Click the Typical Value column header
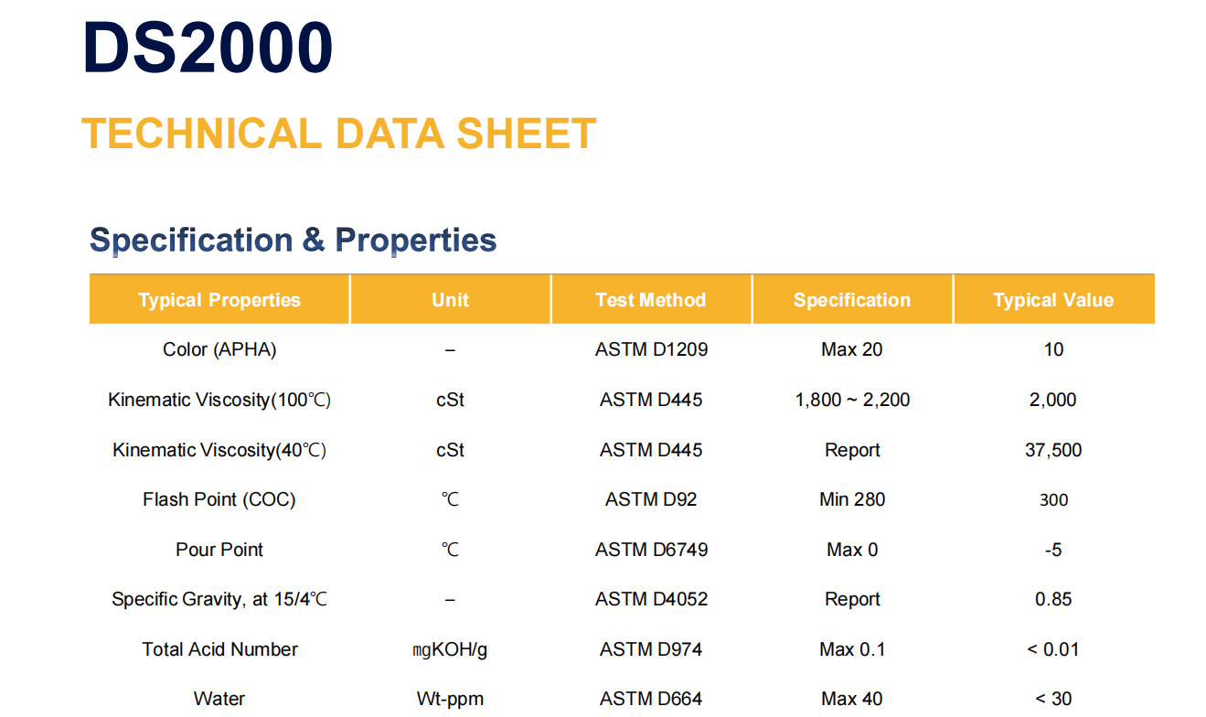This screenshot has height=717, width=1206. tap(1053, 300)
